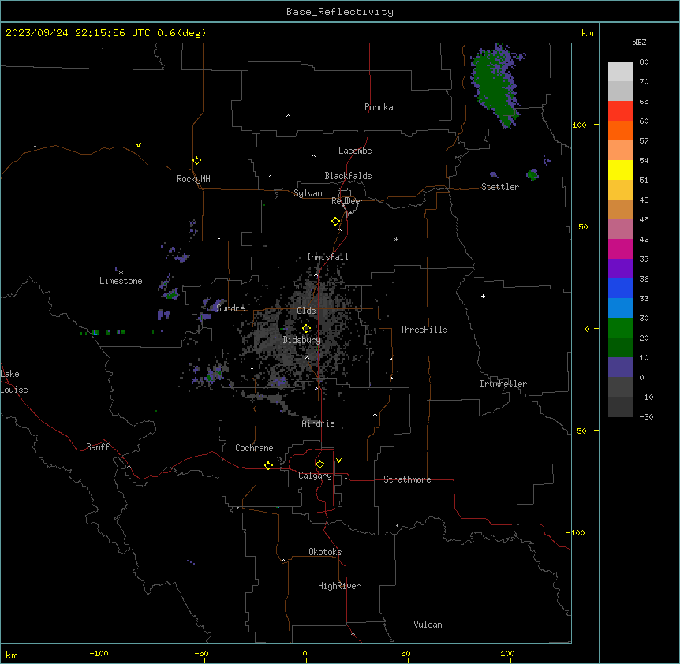The width and height of the screenshot is (680, 664).
Task: Click the yellow station marker south of RedDeer
Action: click(335, 222)
